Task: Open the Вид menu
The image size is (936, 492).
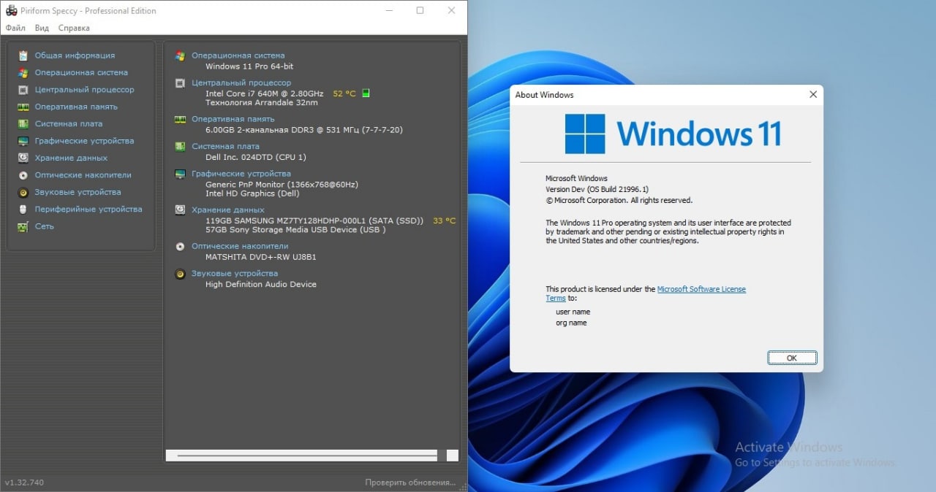Action: pyautogui.click(x=42, y=28)
